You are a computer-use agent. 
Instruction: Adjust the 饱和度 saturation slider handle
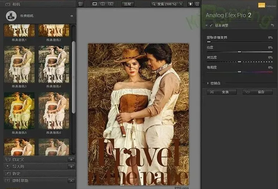[239, 72]
